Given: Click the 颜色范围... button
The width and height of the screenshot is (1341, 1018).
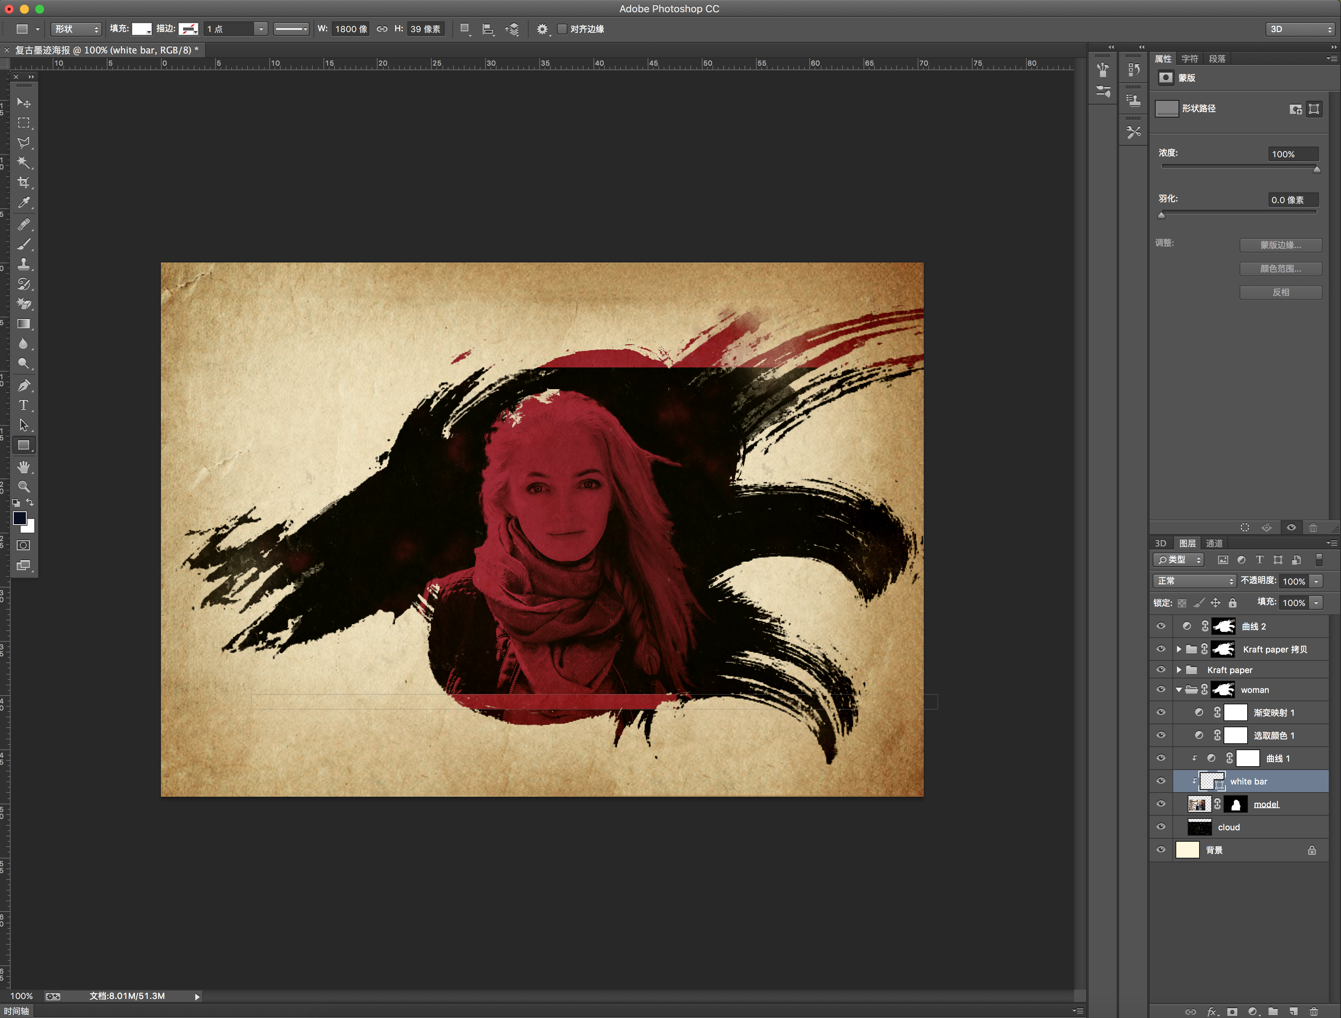Looking at the screenshot, I should pos(1280,269).
